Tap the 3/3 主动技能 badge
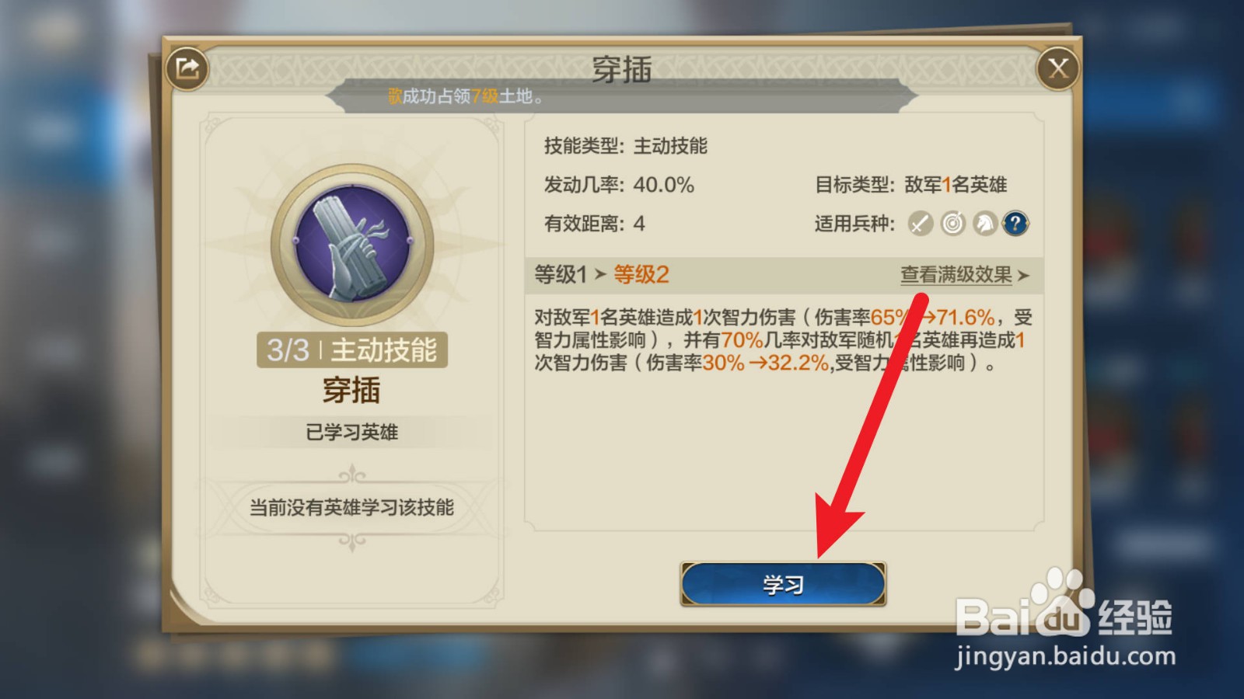Image resolution: width=1244 pixels, height=699 pixels. coord(352,350)
